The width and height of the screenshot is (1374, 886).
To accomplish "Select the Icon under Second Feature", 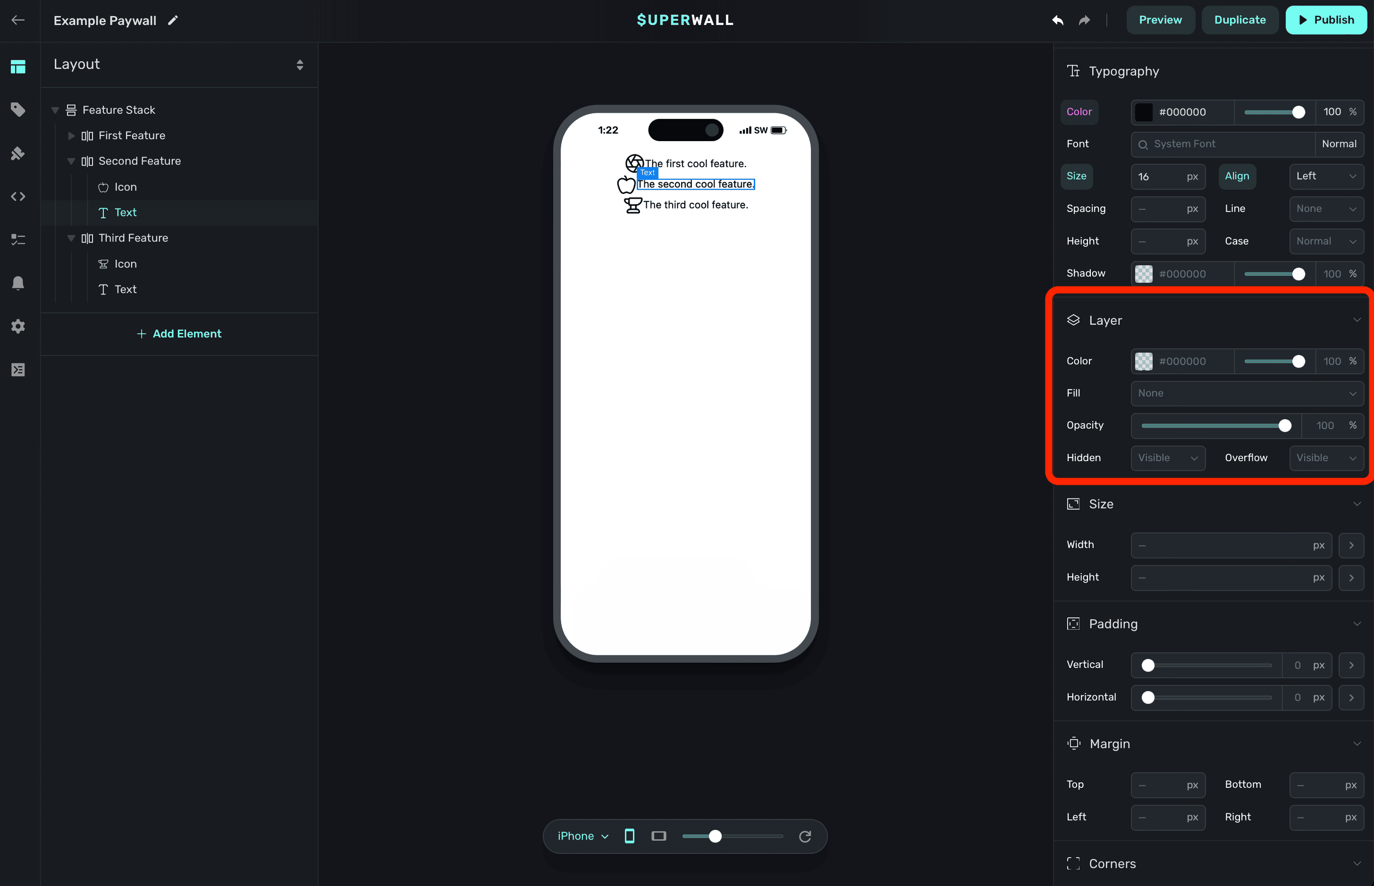I will [125, 187].
